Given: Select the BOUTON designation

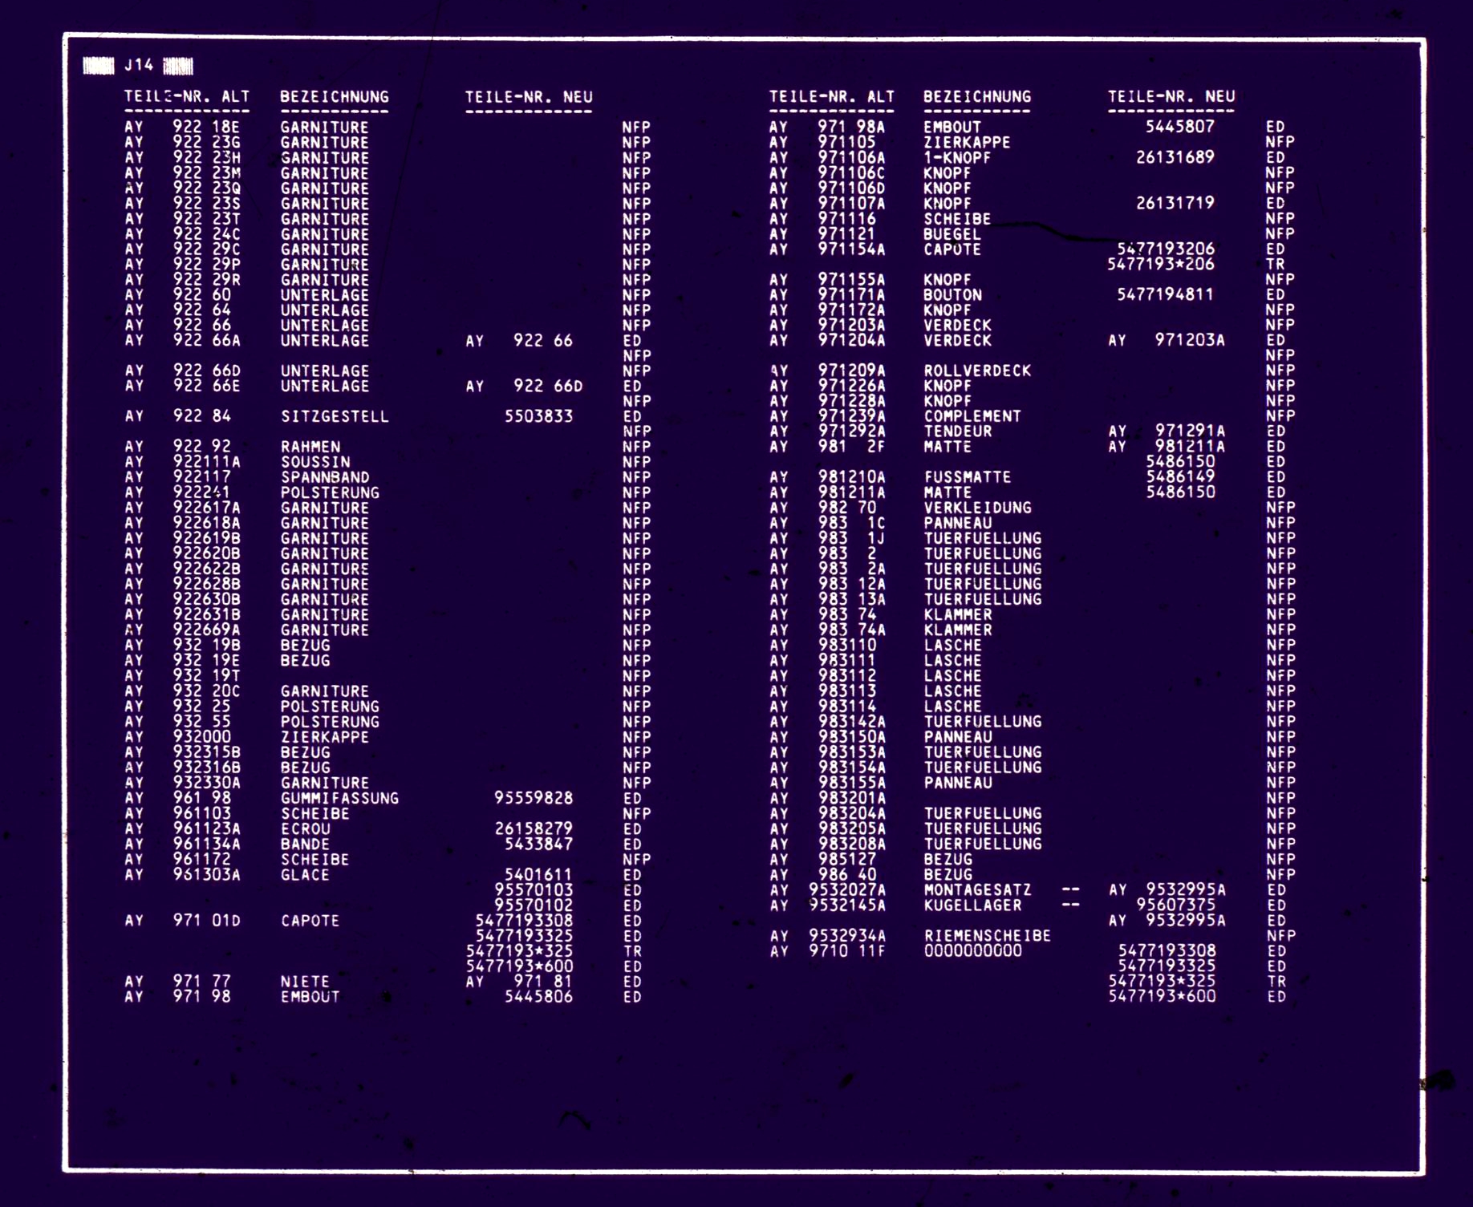Looking at the screenshot, I should [x=953, y=295].
